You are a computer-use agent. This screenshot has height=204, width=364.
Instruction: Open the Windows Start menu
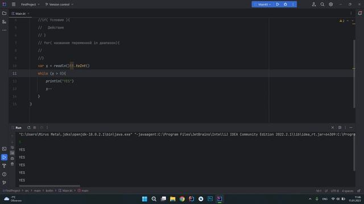[144, 199]
